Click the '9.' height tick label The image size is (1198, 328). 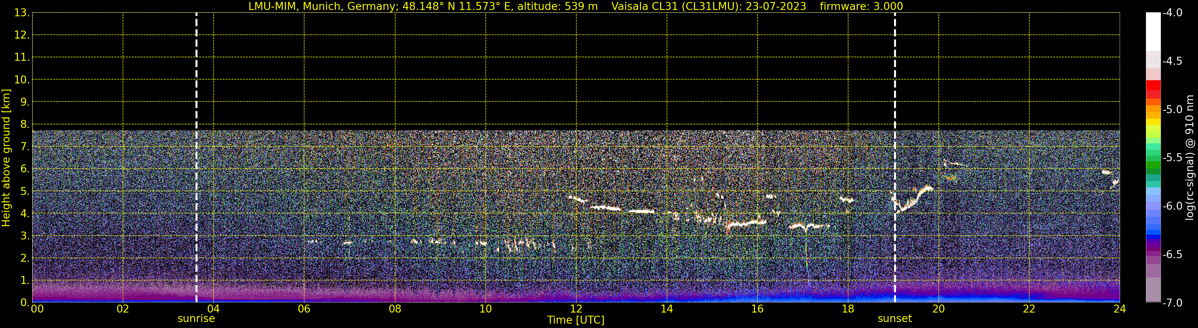coord(25,102)
